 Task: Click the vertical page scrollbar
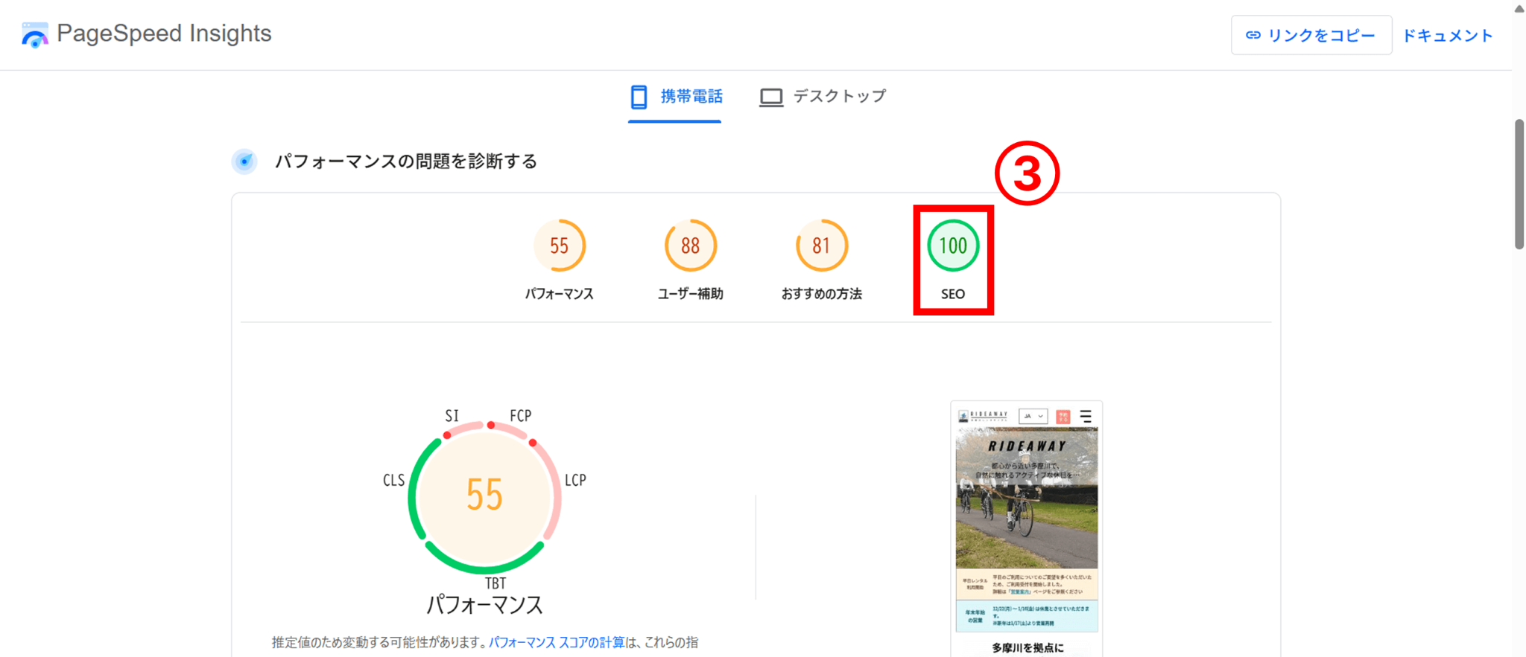tap(1519, 185)
